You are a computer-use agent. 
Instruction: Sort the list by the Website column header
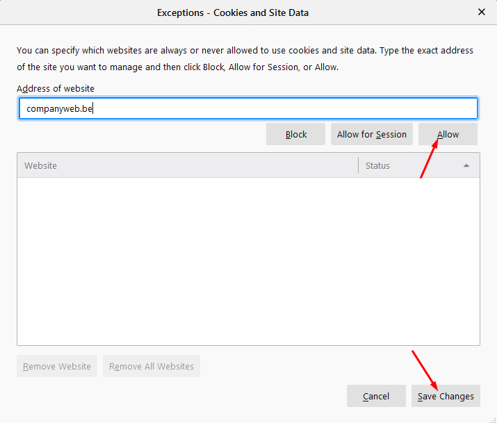coord(186,165)
